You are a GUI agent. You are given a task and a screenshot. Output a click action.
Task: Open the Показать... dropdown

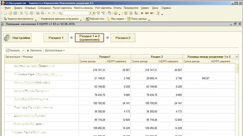click(x=15, y=50)
